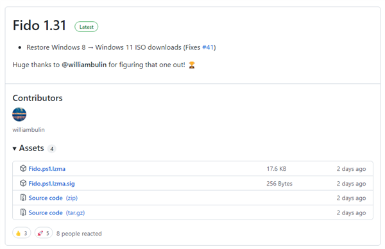The width and height of the screenshot is (385, 249).
Task: Download the Fido.ps1.lzma asset
Action: point(47,169)
